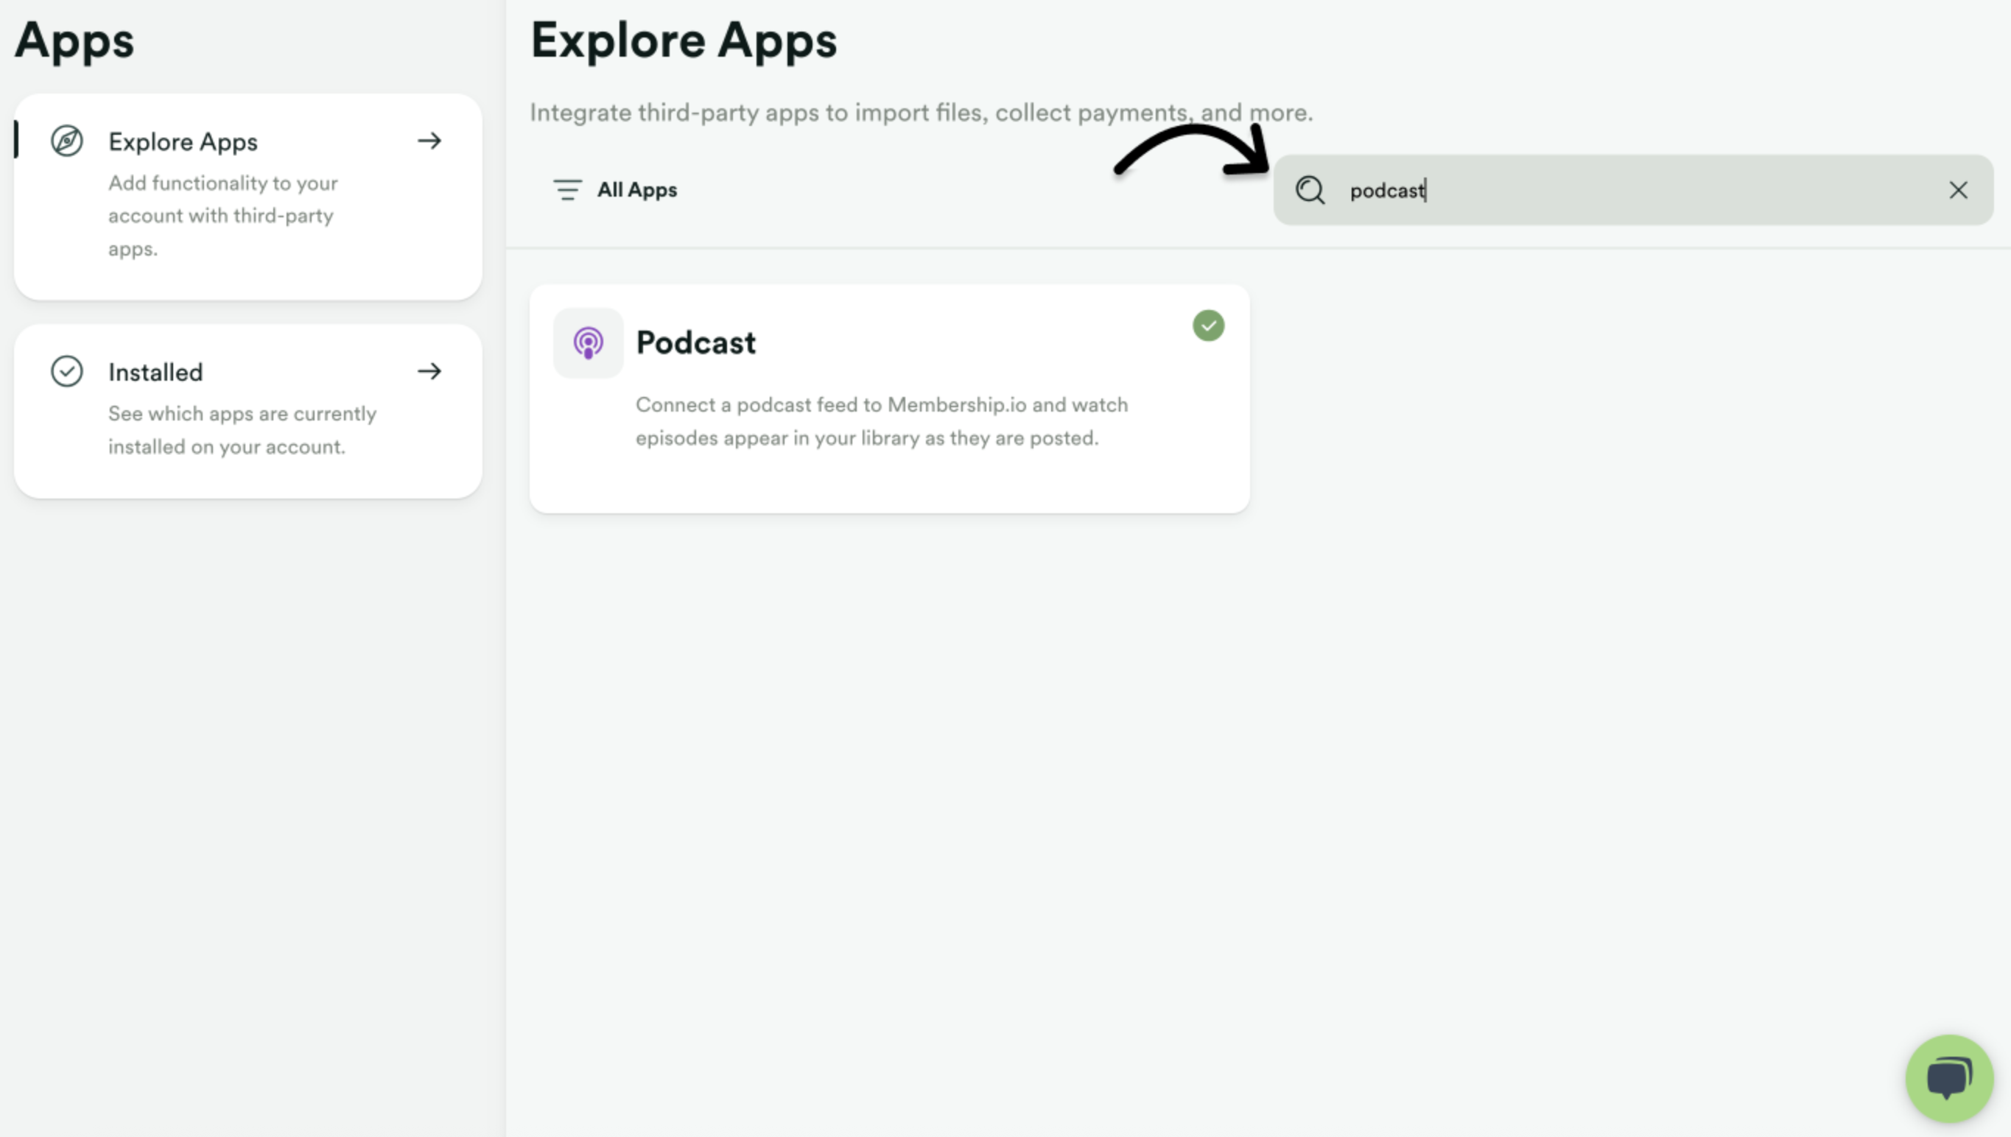The image size is (2011, 1137).
Task: Click the filter lines icon by All Apps
Action: tap(568, 190)
